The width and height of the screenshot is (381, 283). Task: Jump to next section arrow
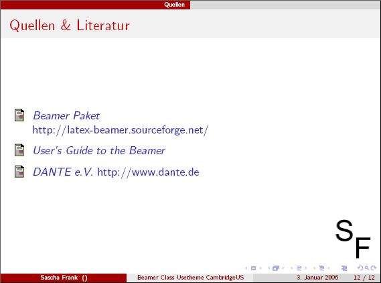(x=329, y=268)
